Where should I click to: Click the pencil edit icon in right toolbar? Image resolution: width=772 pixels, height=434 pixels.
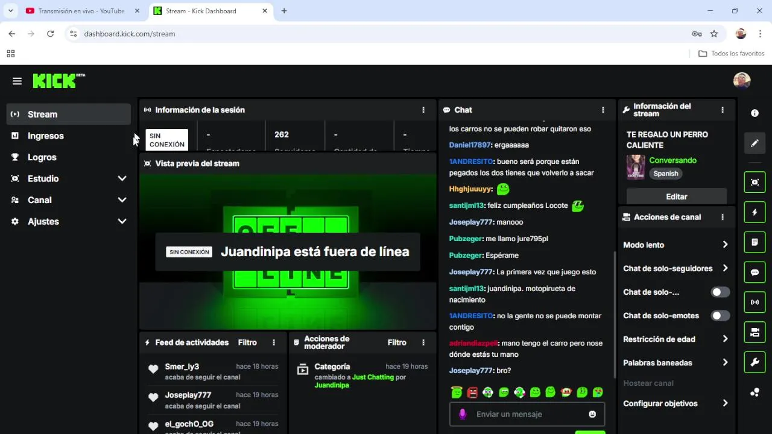755,143
